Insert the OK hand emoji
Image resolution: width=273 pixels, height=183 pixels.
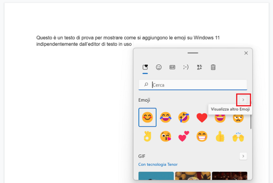tap(147, 136)
